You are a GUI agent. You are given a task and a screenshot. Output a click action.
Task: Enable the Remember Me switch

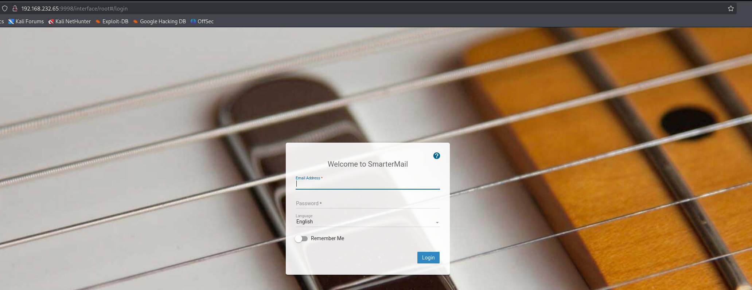(x=301, y=239)
